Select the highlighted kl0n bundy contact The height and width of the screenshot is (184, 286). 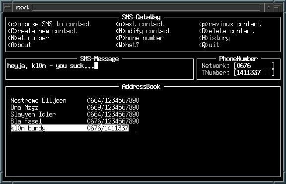pyautogui.click(x=70, y=128)
